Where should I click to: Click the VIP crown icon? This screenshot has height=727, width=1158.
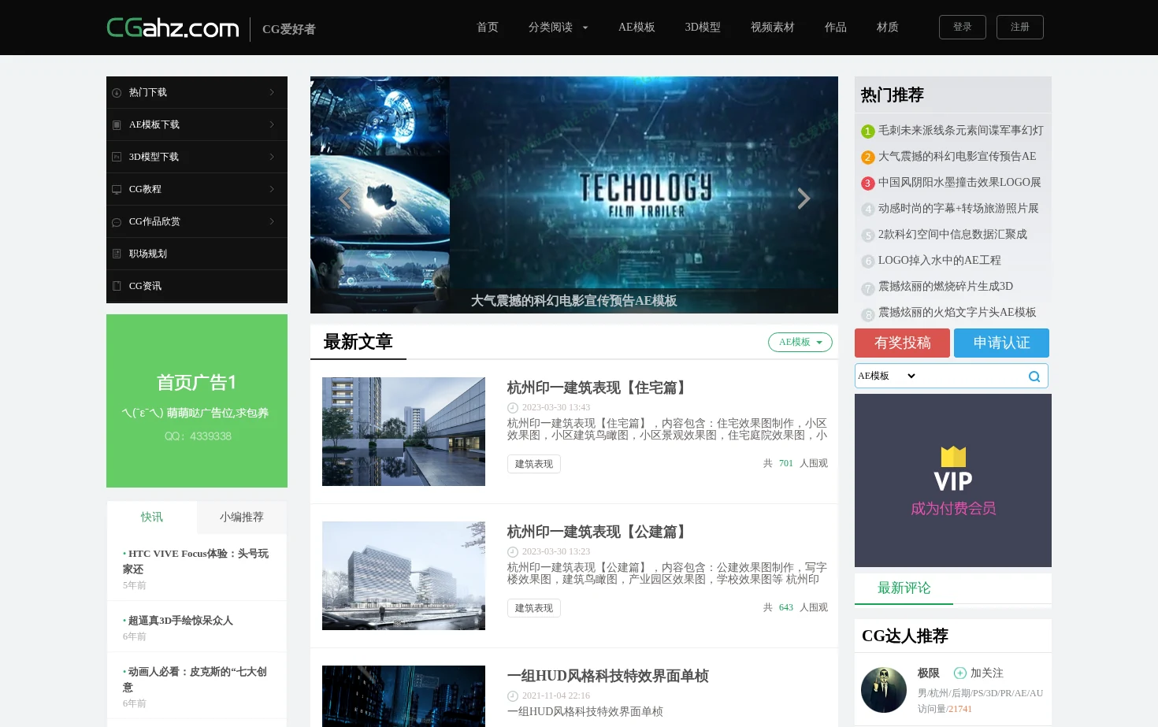click(x=953, y=457)
